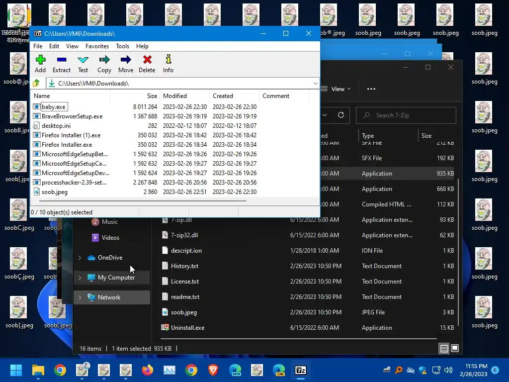Click the Info toolbar icon
This screenshot has height=382, width=509.
pos(168,64)
